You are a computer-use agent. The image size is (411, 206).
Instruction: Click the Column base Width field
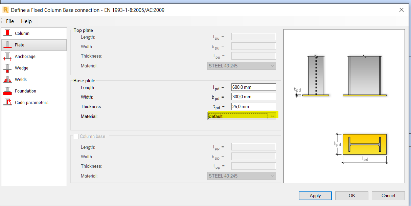tap(254, 156)
